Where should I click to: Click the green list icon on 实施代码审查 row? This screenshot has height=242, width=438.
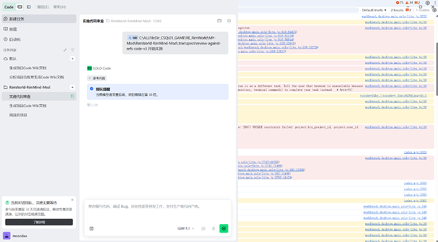coord(72,97)
